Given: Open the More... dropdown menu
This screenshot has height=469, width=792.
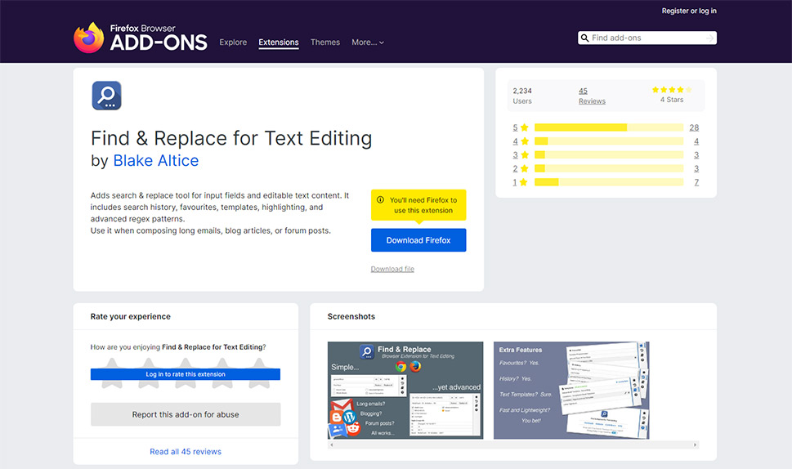Looking at the screenshot, I should (x=368, y=42).
